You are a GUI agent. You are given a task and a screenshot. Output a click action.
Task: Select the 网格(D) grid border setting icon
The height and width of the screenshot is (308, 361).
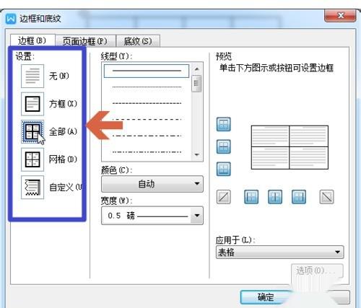[x=32, y=159]
